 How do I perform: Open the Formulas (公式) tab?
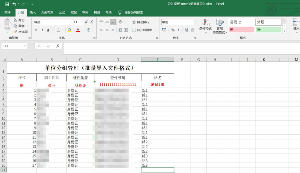[62, 12]
